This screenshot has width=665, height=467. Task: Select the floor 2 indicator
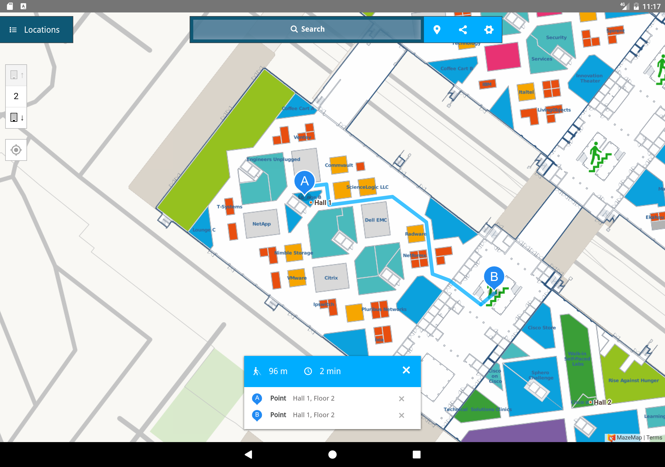[x=16, y=96]
